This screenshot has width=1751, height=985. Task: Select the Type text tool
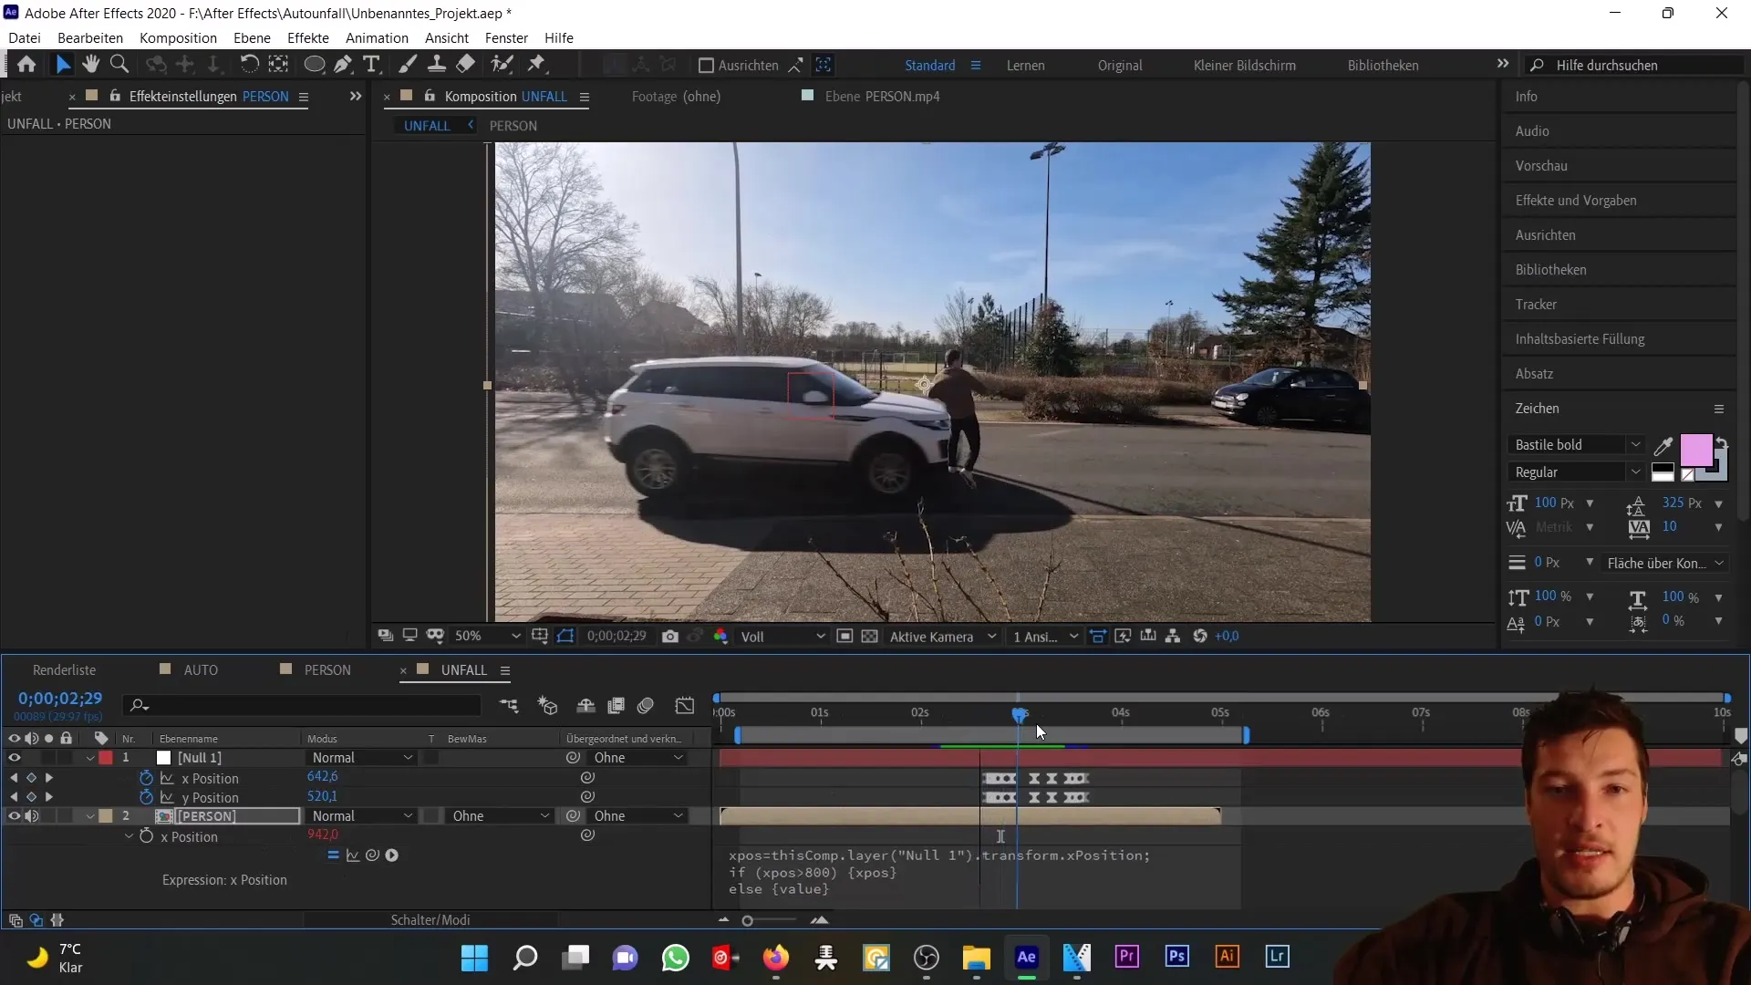point(371,65)
